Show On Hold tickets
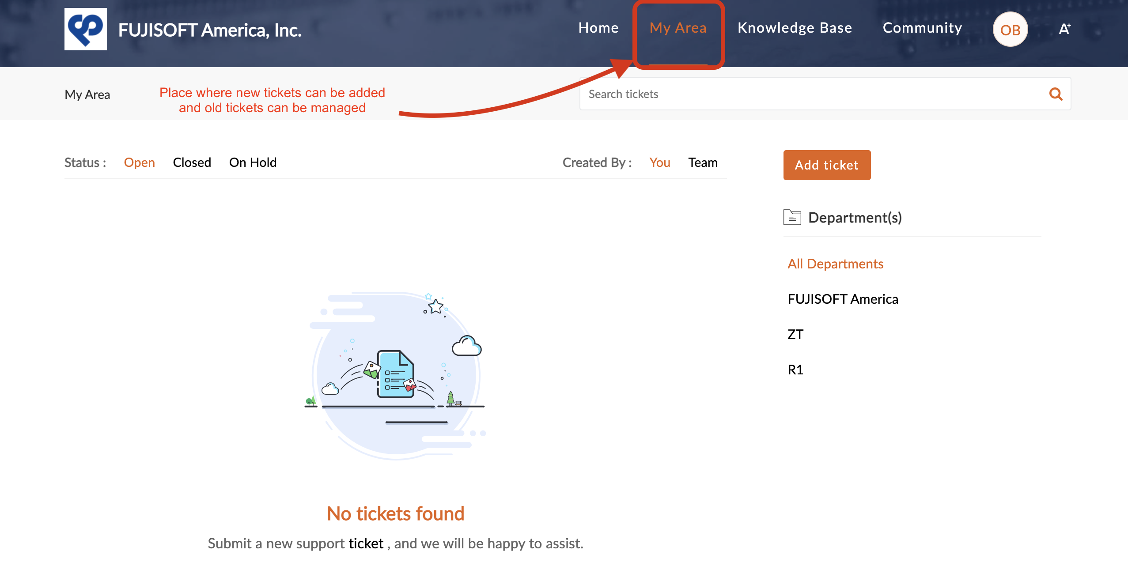The height and width of the screenshot is (566, 1128). pos(253,162)
